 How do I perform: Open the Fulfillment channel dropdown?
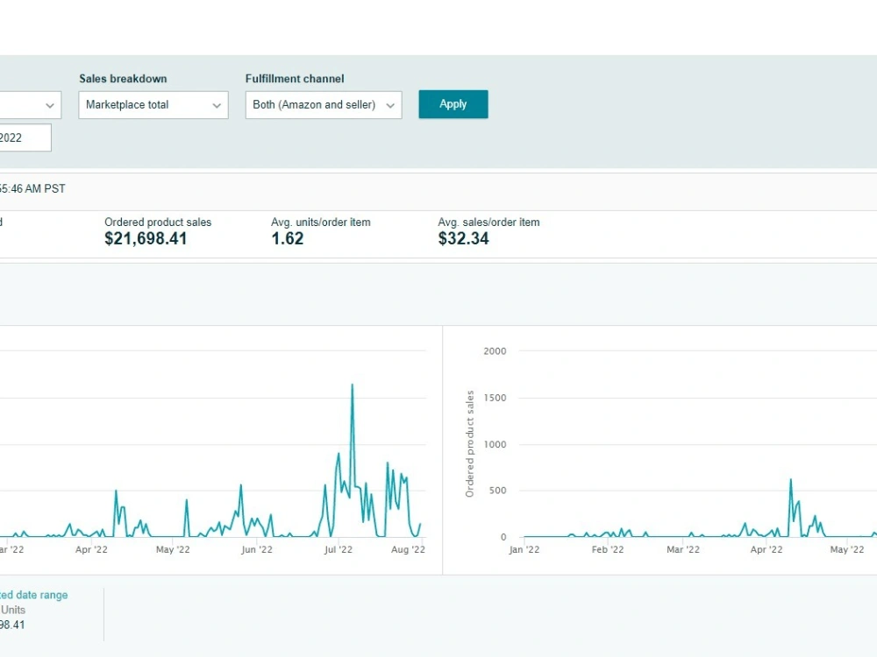[324, 105]
